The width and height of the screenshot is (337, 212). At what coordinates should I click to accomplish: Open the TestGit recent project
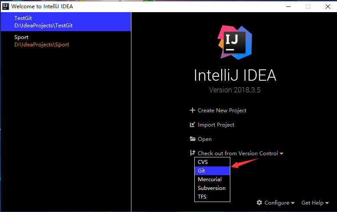pos(66,22)
